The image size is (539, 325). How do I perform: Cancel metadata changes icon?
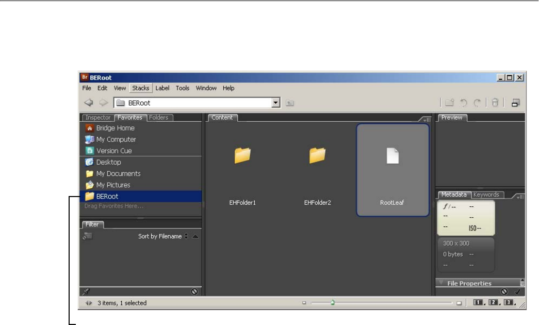pos(504,291)
